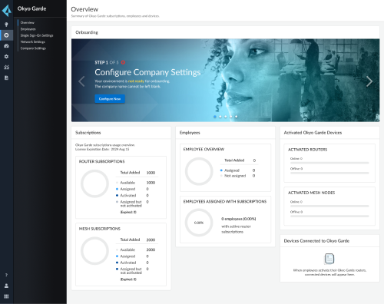
Task: Select the first carousel dot
Action: pos(215,117)
